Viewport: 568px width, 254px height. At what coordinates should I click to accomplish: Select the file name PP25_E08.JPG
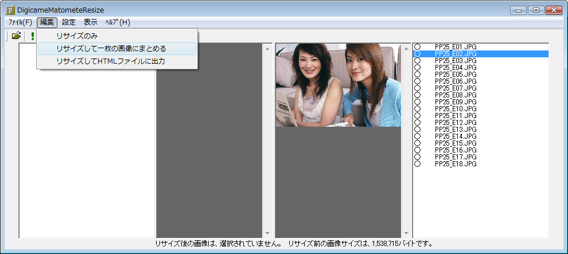(456, 95)
